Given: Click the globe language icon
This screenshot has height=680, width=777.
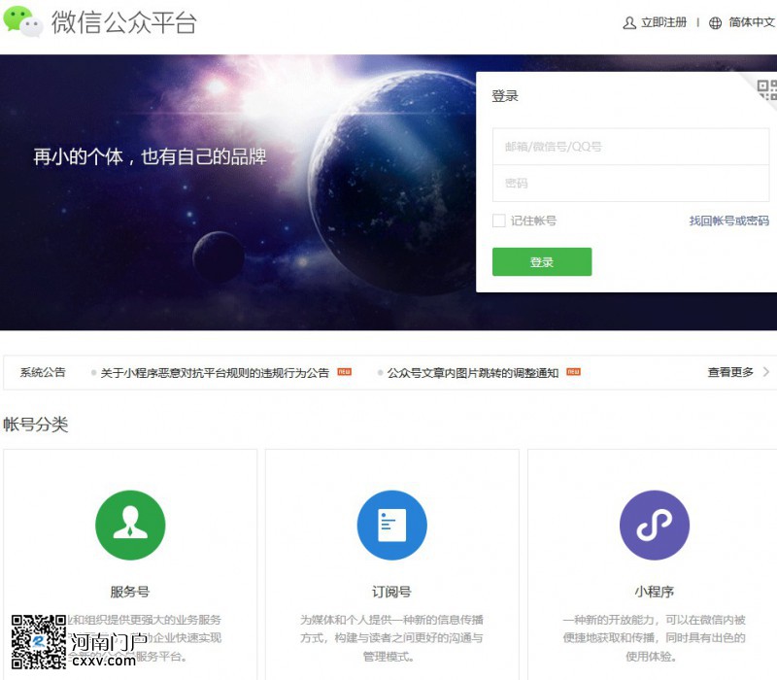Looking at the screenshot, I should pyautogui.click(x=716, y=23).
